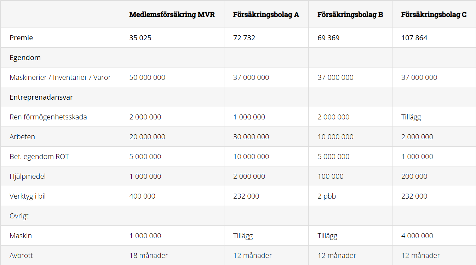The image size is (476, 265).
Task: Click the Premie row label
Action: 21,38
